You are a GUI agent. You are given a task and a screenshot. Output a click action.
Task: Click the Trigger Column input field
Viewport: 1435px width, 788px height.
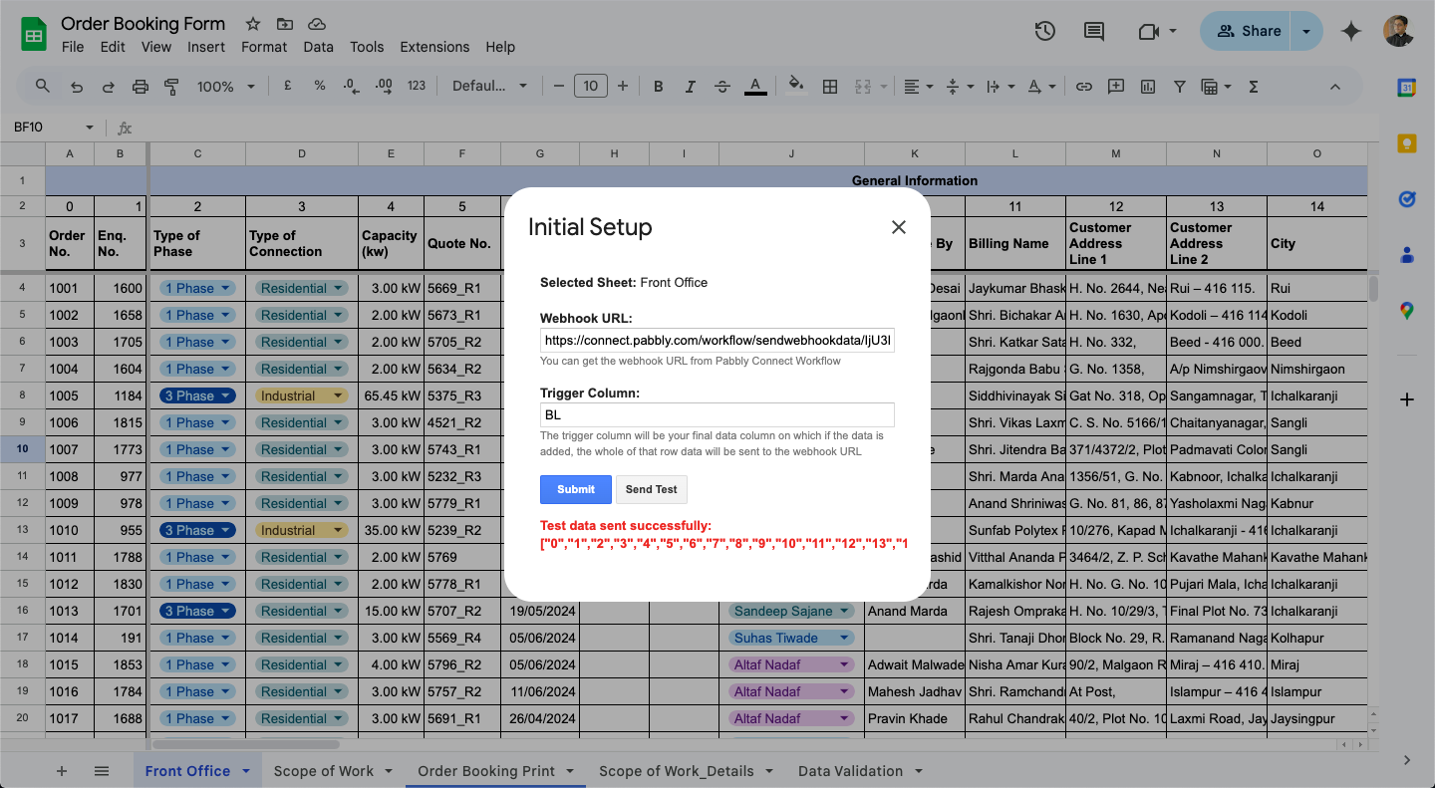coord(717,414)
